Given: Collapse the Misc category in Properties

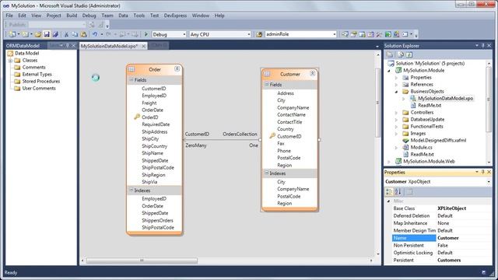Looking at the screenshot, I should tap(388, 201).
